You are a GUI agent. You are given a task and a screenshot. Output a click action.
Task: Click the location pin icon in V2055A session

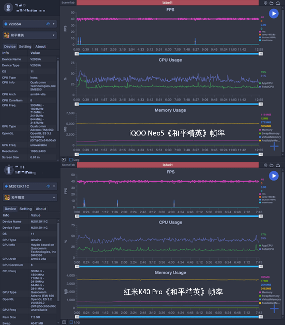pos(265,3)
